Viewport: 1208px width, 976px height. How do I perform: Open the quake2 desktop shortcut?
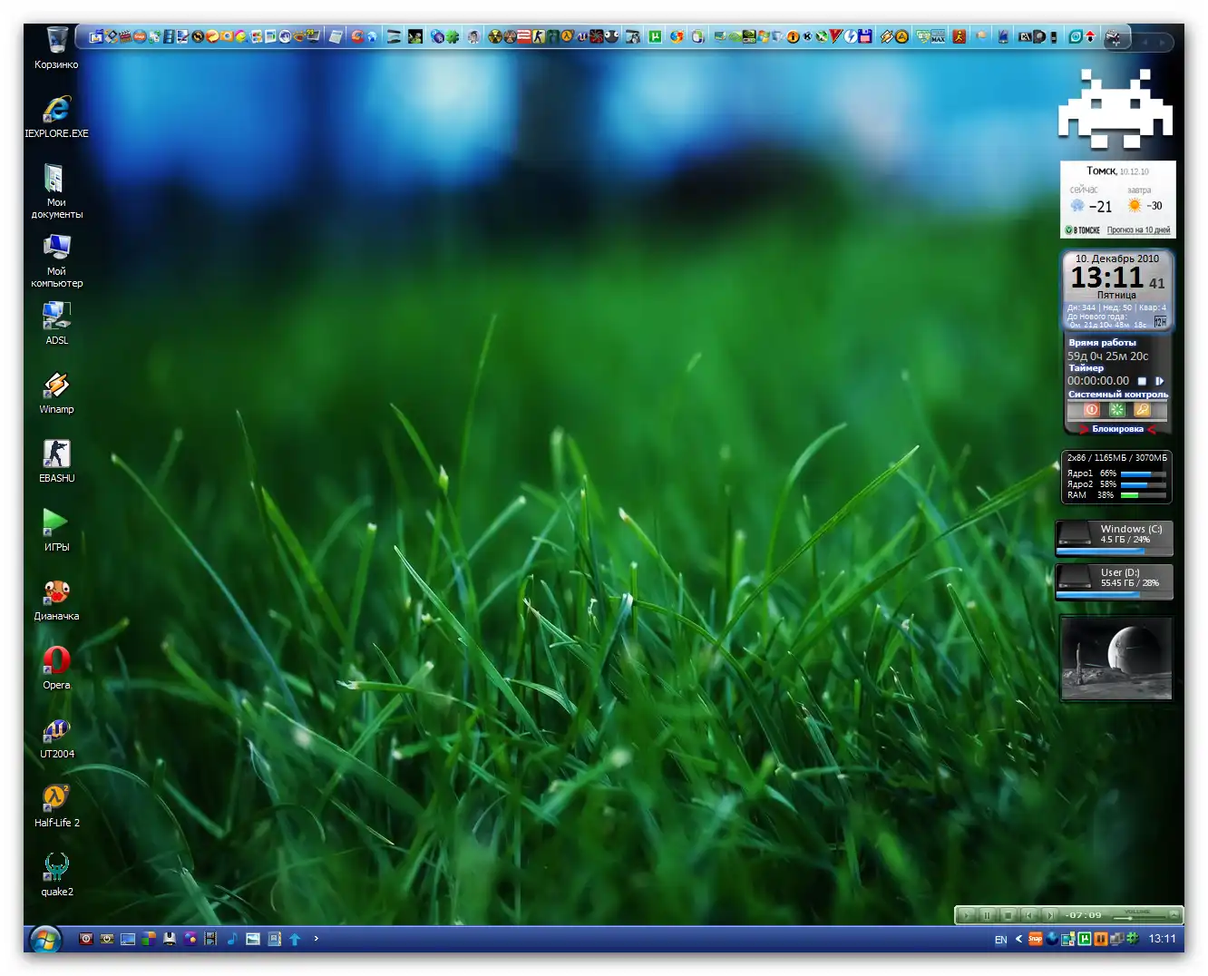point(56,868)
